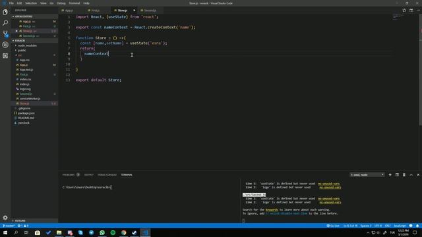This screenshot has height=237, width=422.
Task: Open the Debug view in activity bar
Action: pyautogui.click(x=5, y=45)
